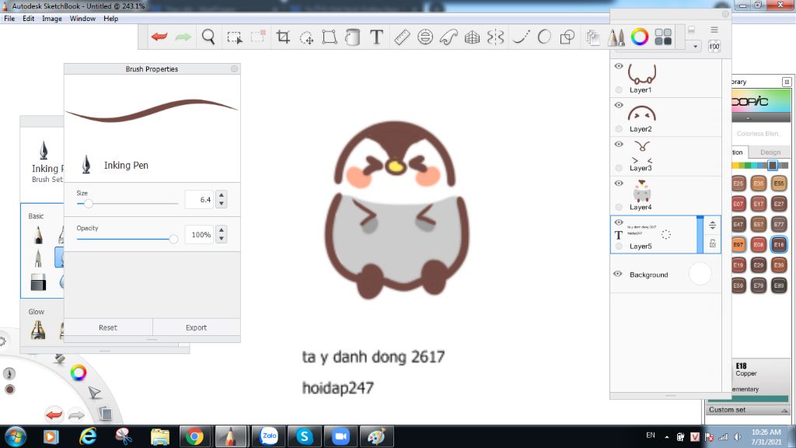This screenshot has width=796, height=448.
Task: Decrease Opacity with down arrow
Action: pyautogui.click(x=222, y=239)
